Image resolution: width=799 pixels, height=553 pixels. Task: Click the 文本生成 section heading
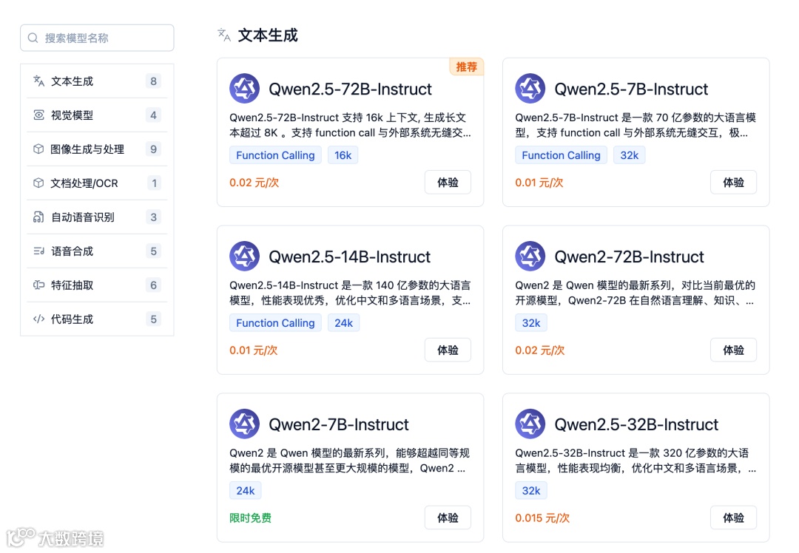tap(268, 35)
